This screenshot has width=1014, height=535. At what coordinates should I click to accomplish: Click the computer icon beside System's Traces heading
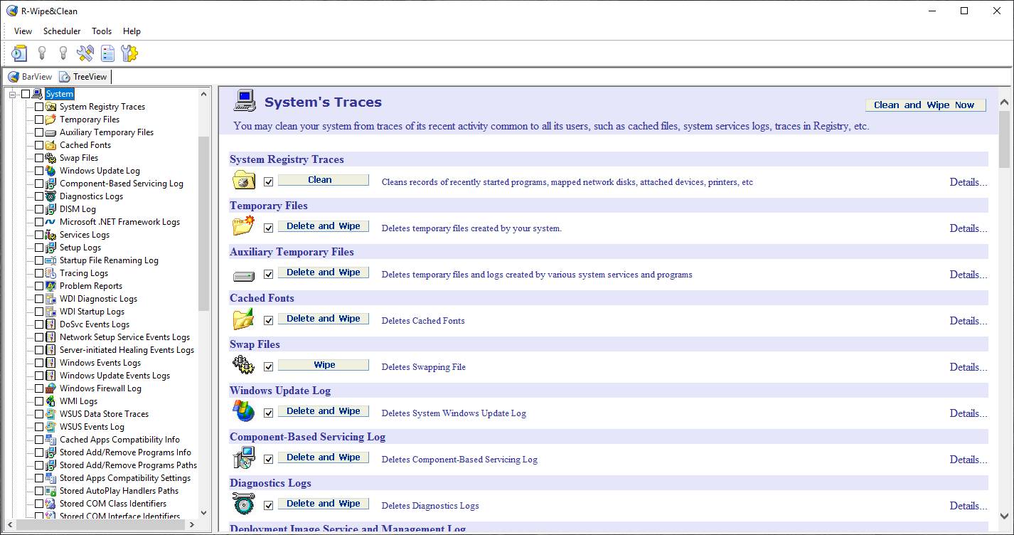[245, 101]
